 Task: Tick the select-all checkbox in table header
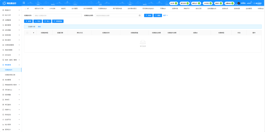click(x=27, y=33)
